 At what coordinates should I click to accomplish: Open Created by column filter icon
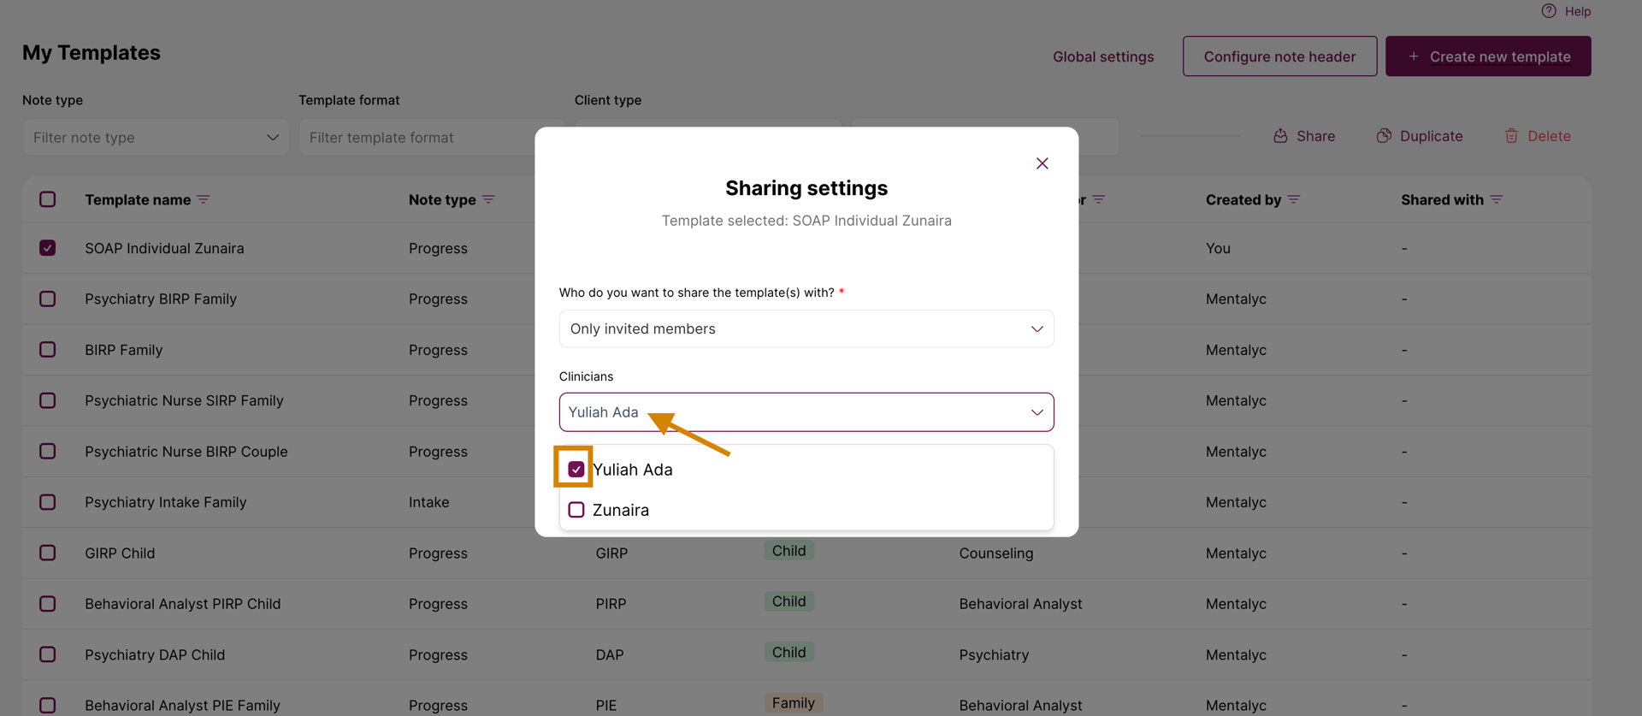(x=1294, y=199)
